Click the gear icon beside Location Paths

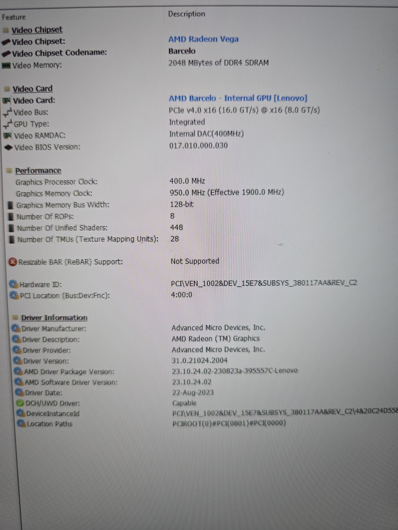tap(22, 423)
